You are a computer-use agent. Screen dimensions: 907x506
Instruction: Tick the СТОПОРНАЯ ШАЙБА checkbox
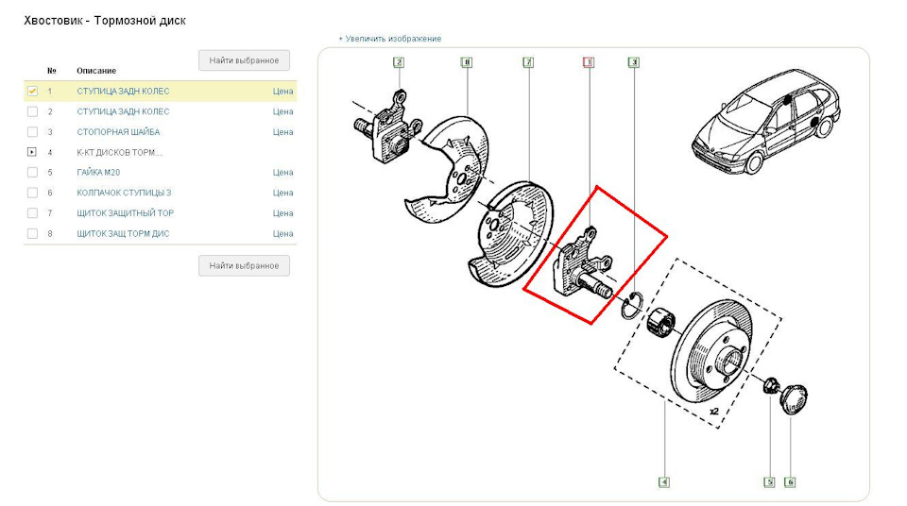32,132
